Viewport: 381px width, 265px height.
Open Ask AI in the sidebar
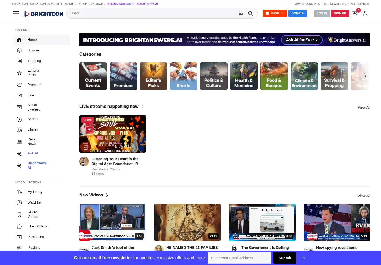[x=42, y=153]
